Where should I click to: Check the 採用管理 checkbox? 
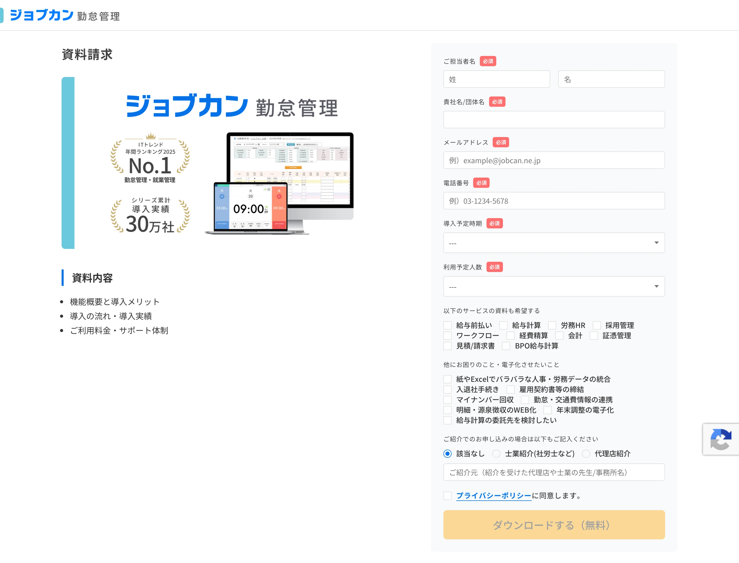pyautogui.click(x=597, y=325)
